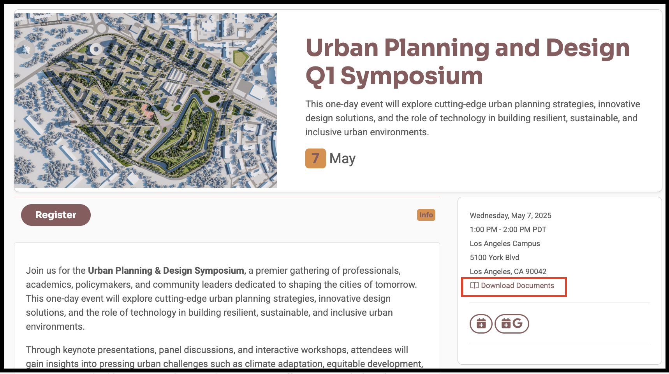The image size is (669, 374).
Task: Click the Register button
Action: [x=56, y=215]
